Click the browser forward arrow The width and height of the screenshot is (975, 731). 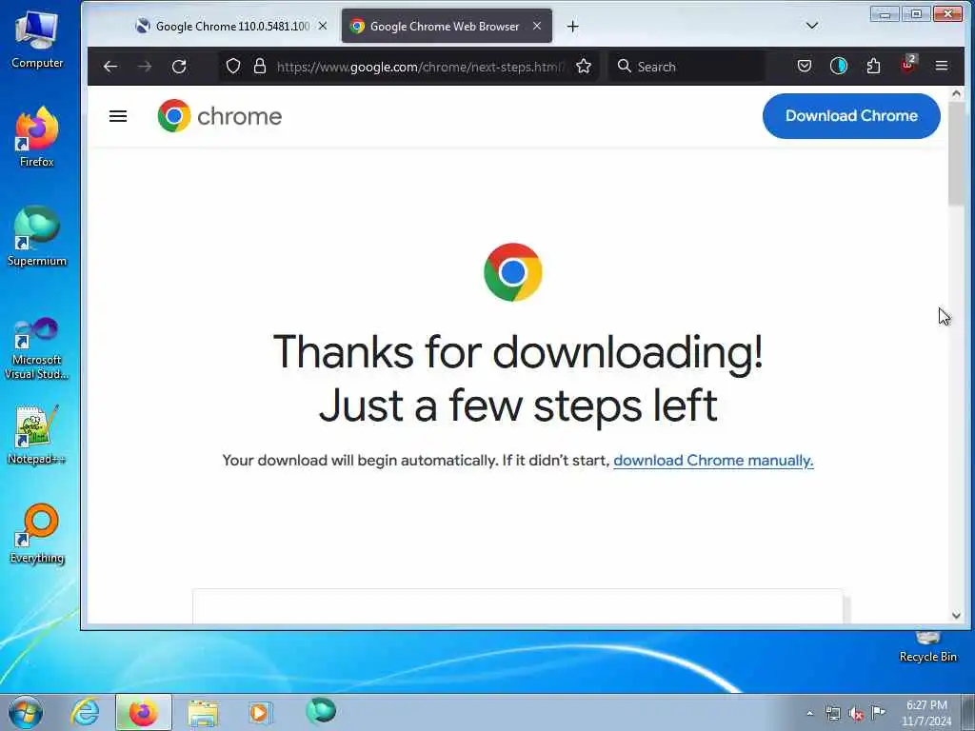click(x=145, y=67)
